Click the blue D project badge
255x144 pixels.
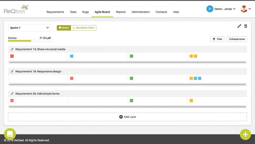tap(210, 9)
